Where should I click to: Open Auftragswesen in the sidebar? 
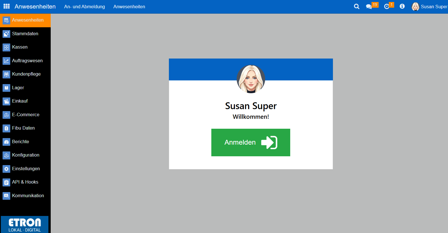tap(27, 61)
